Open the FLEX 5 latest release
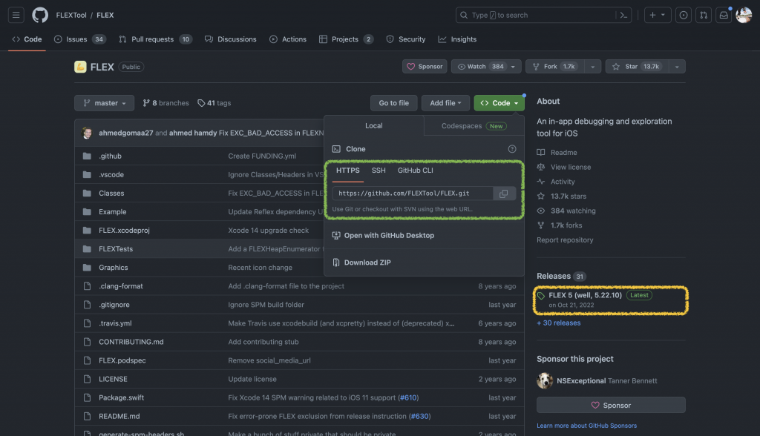760x436 pixels. click(585, 295)
